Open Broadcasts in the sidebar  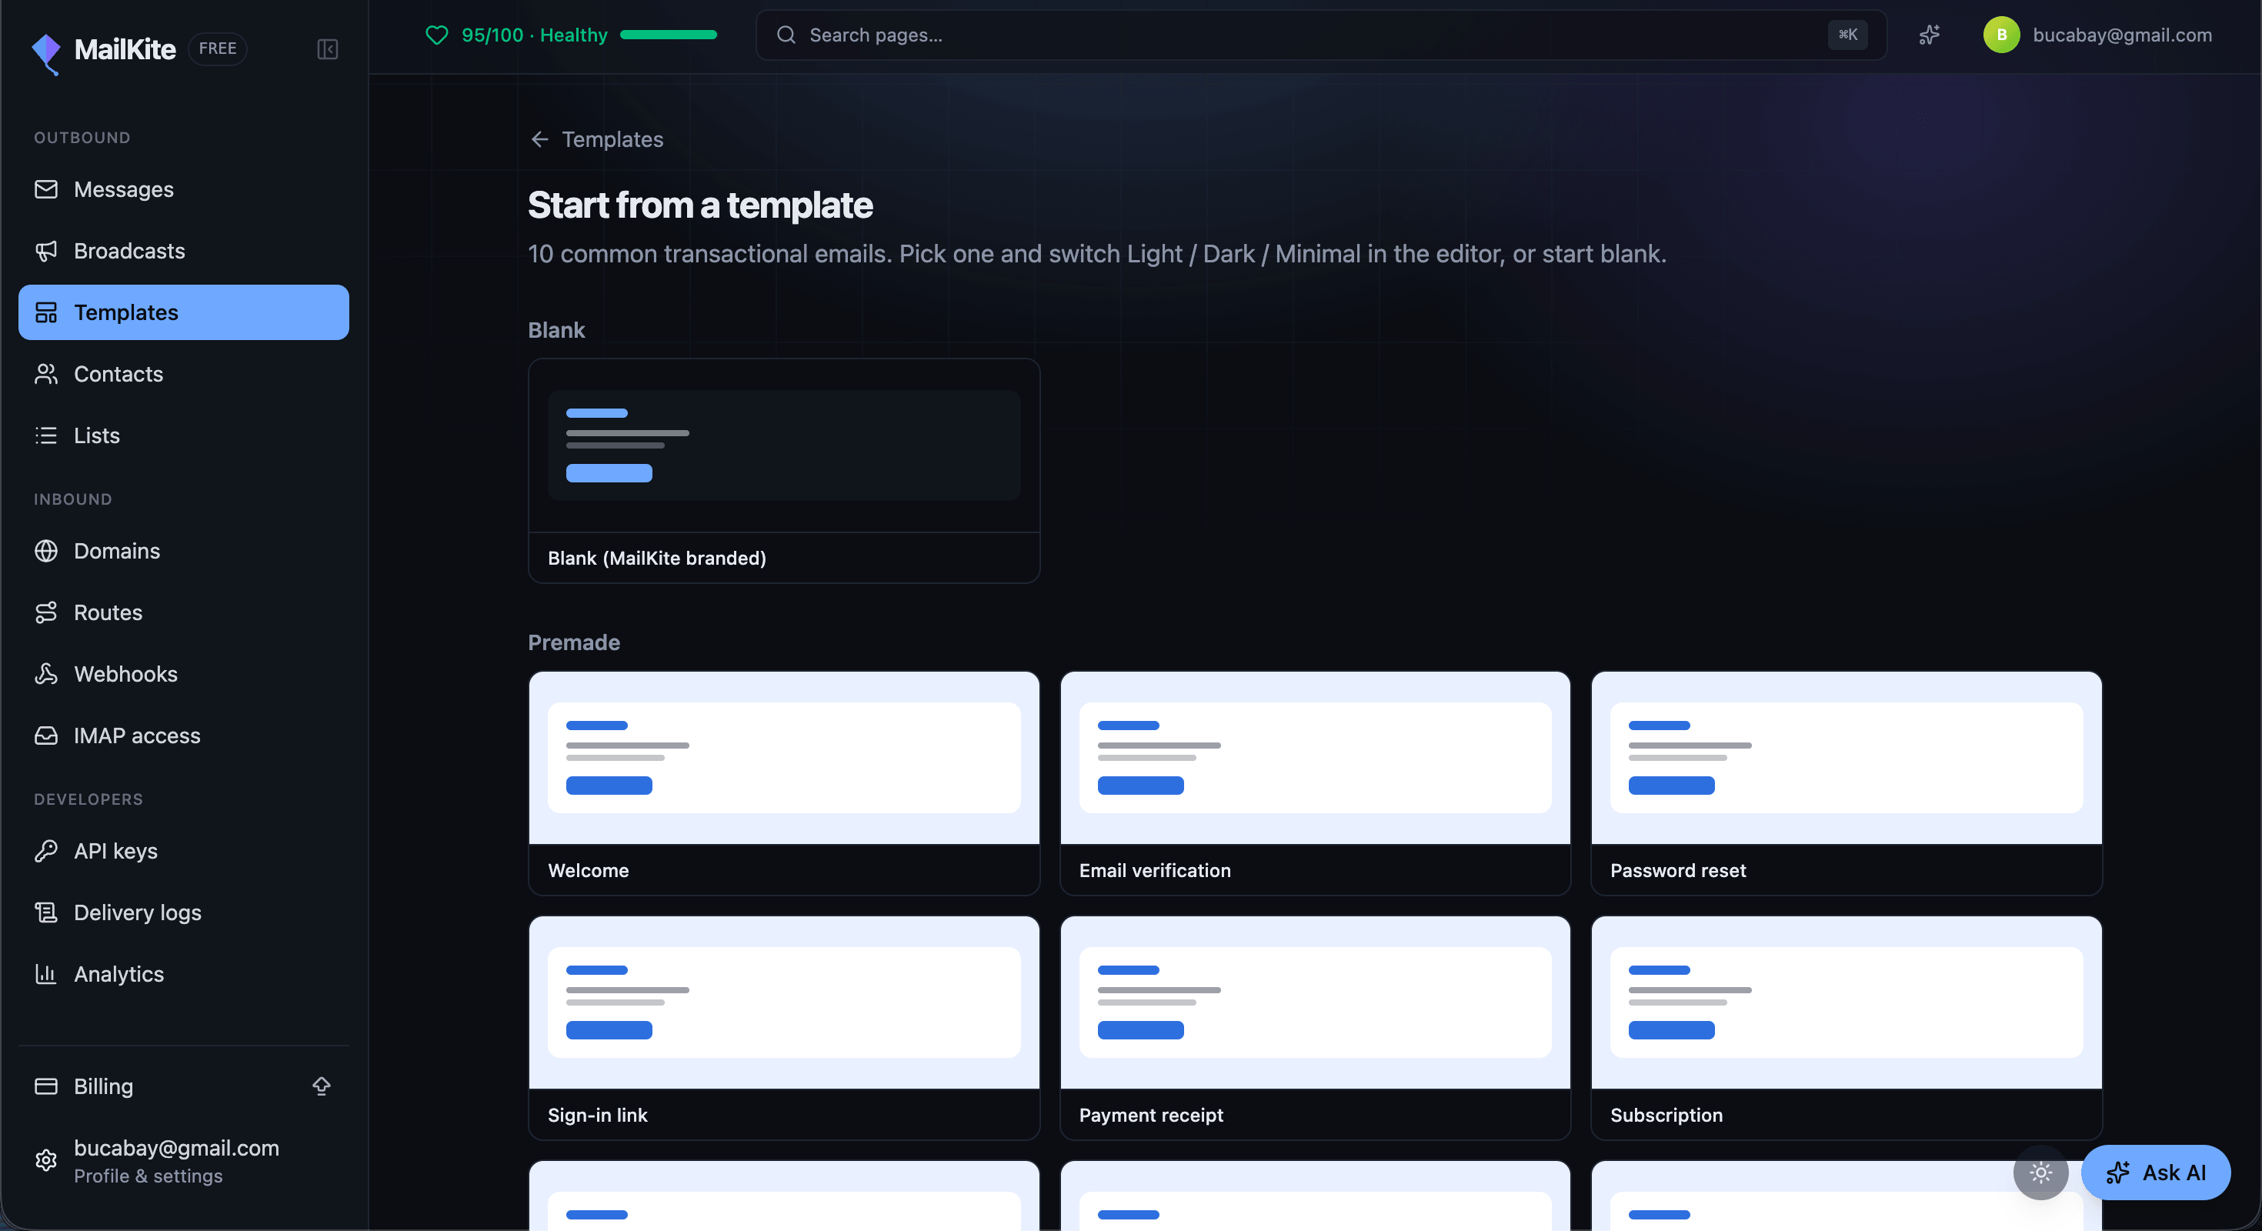(184, 251)
